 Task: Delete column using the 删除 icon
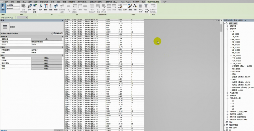click(45, 7)
